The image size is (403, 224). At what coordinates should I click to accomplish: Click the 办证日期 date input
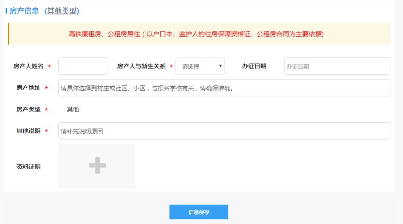click(x=336, y=66)
